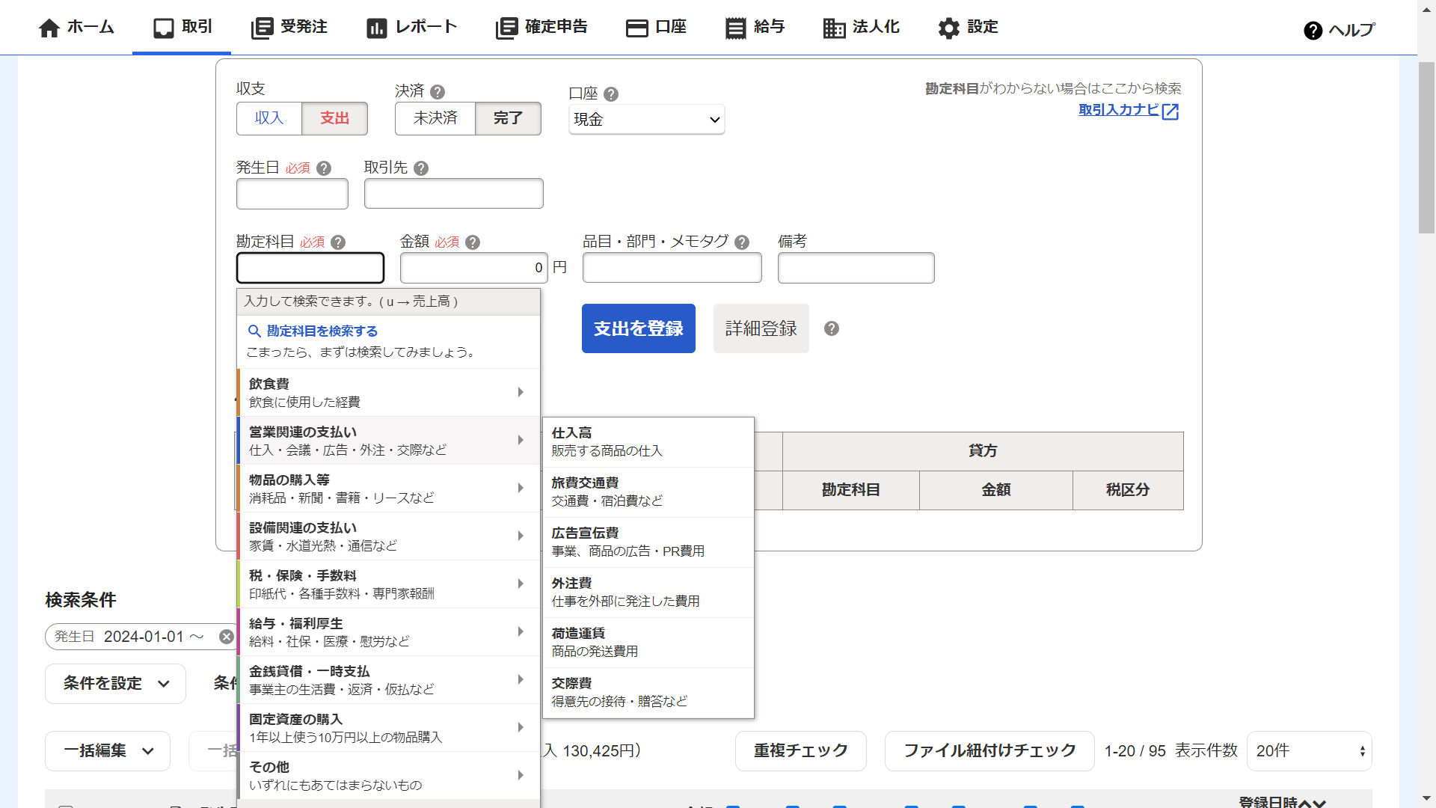
Task: Click the 設定 gear icon
Action: pos(949,28)
